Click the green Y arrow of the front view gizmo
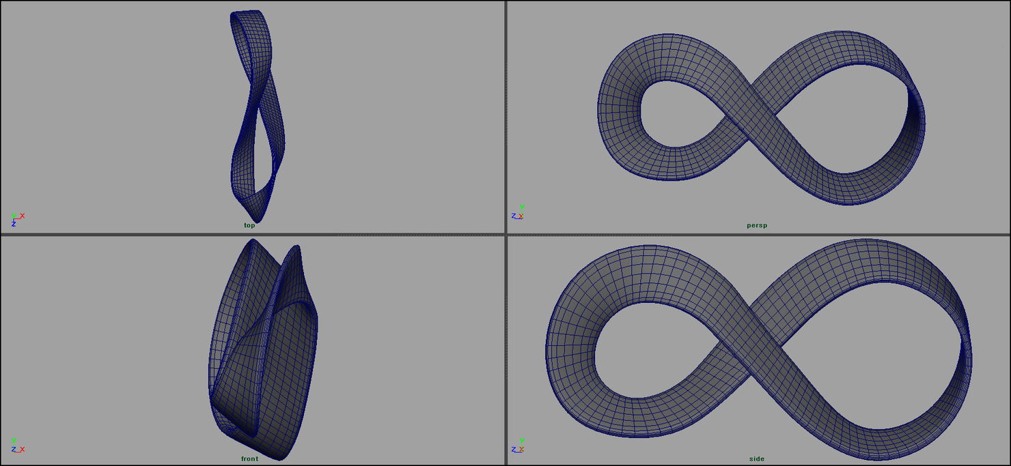This screenshot has width=1011, height=466. point(14,440)
